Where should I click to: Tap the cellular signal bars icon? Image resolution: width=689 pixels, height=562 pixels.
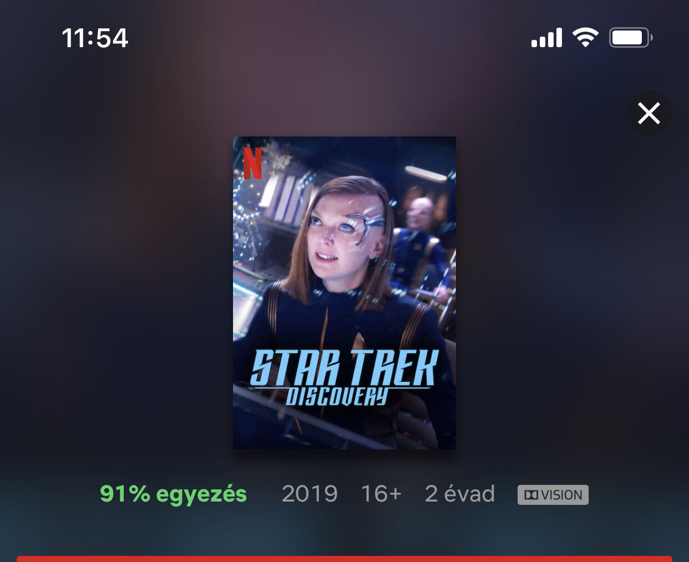(546, 38)
